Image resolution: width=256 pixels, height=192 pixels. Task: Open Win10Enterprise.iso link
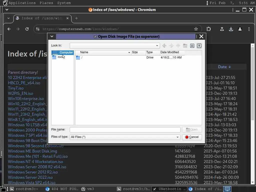coord(26,98)
